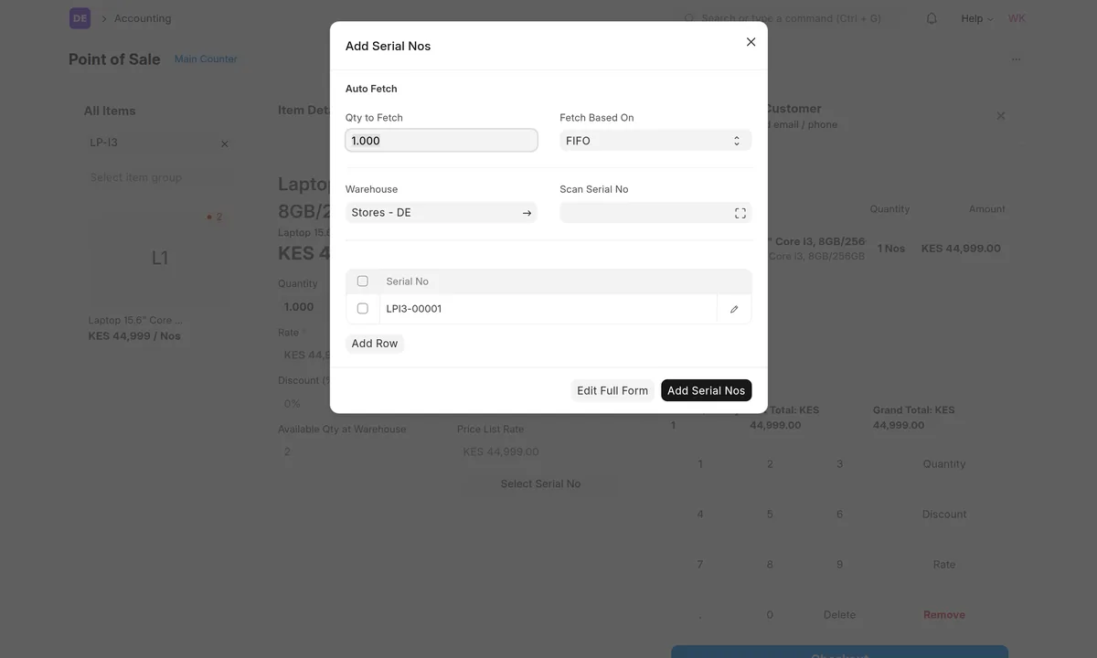Tap numpad key 1
This screenshot has height=658, width=1097.
pyautogui.click(x=700, y=464)
